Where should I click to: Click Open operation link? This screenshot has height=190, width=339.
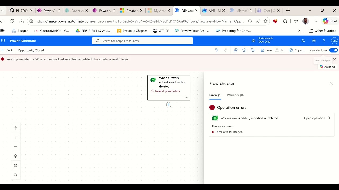(x=314, y=118)
